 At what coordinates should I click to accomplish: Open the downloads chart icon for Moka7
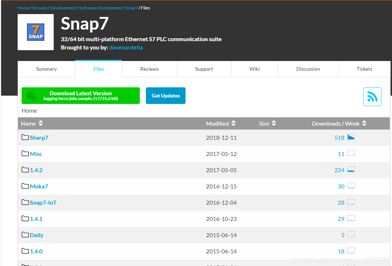(x=351, y=186)
